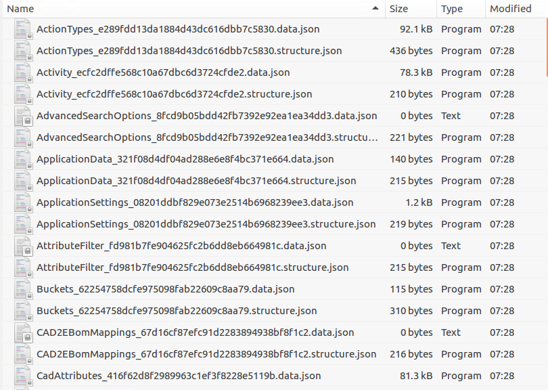548x390 pixels.
Task: Toggle sort direction arrow in Name column
Action: click(x=375, y=9)
